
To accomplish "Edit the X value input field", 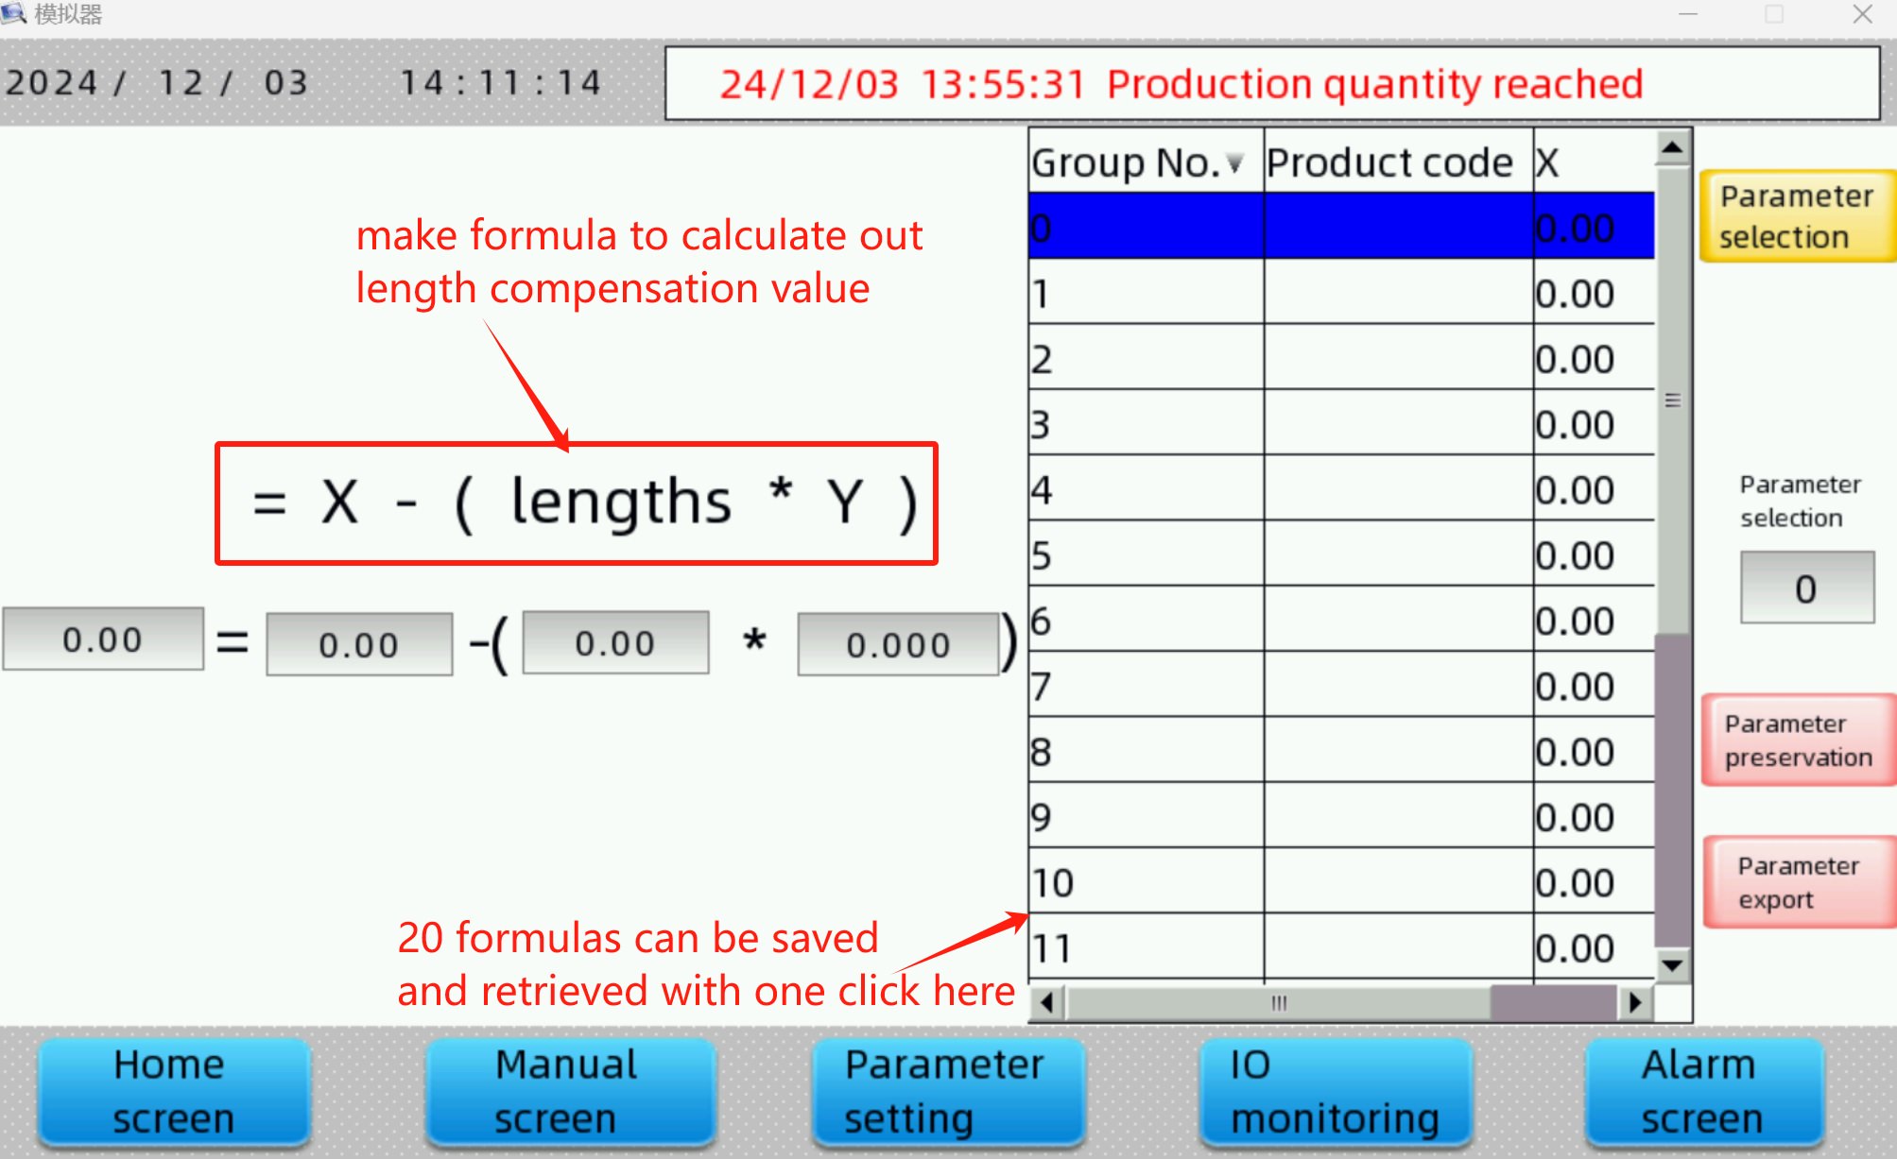I will coord(359,644).
